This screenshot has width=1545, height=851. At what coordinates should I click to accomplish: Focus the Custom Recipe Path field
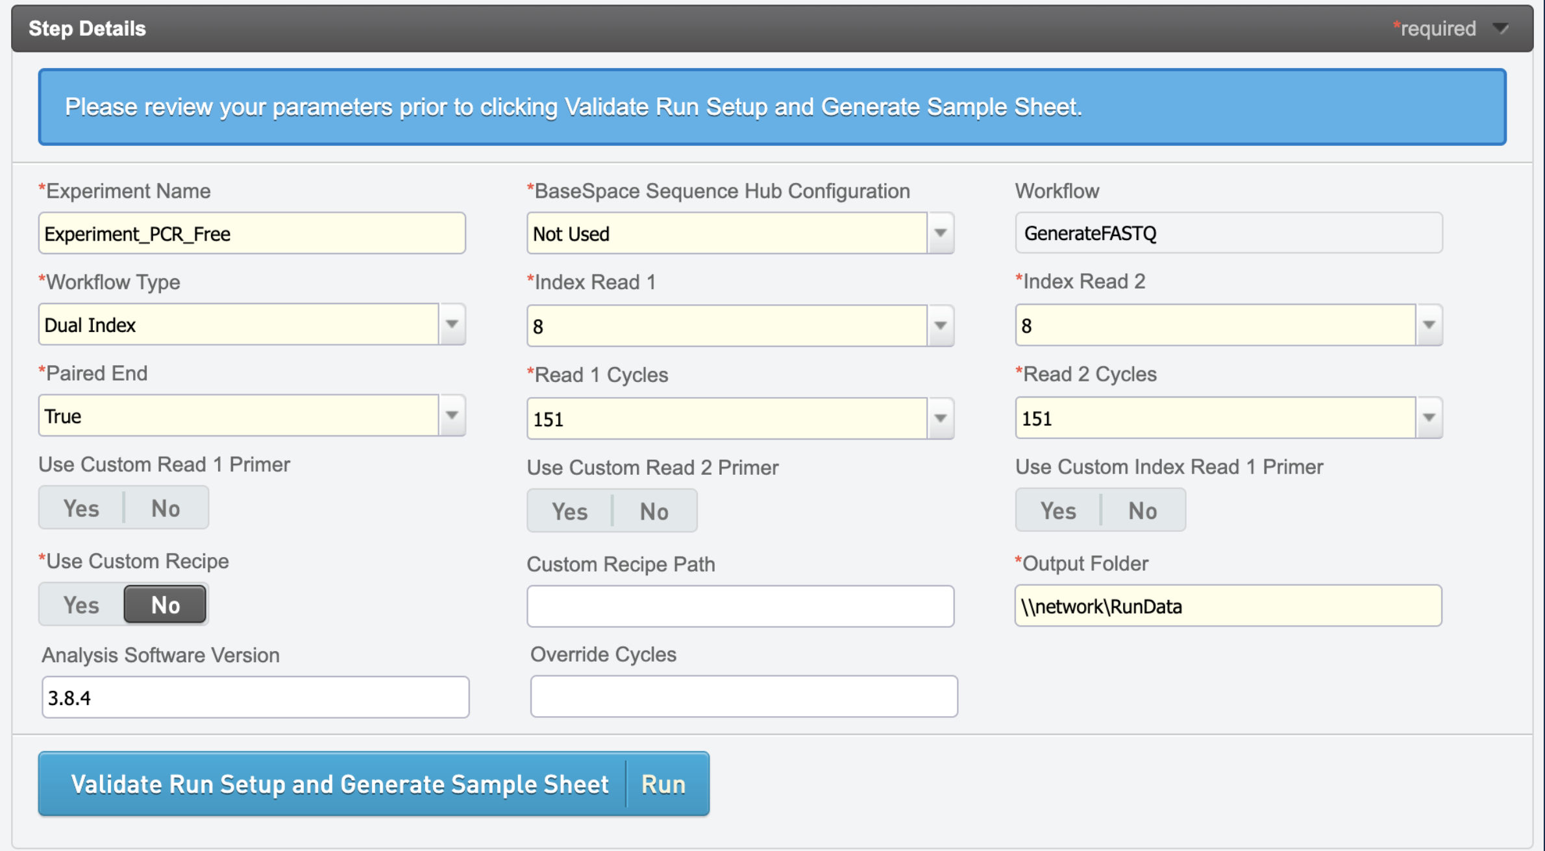click(x=740, y=606)
